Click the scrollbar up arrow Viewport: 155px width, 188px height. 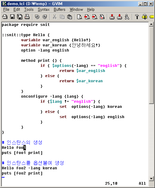(151, 24)
